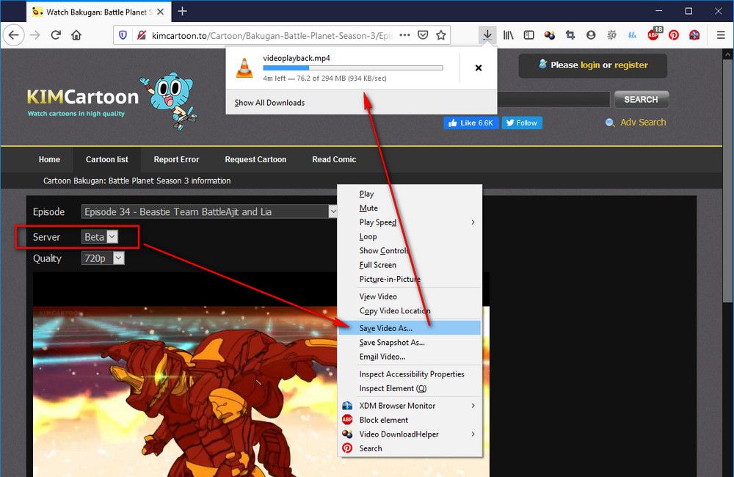734x477 pixels.
Task: Choose Pinterest Search menu entry
Action: click(410, 448)
